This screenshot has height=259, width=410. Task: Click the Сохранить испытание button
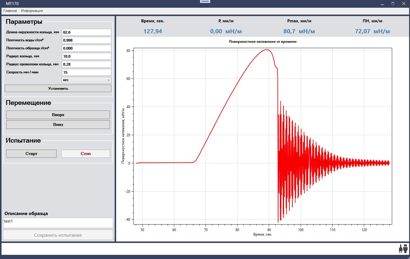point(58,235)
